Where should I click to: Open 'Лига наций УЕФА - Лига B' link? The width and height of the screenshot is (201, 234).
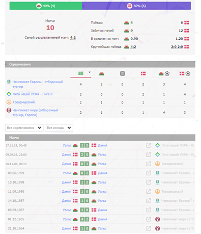33,94
